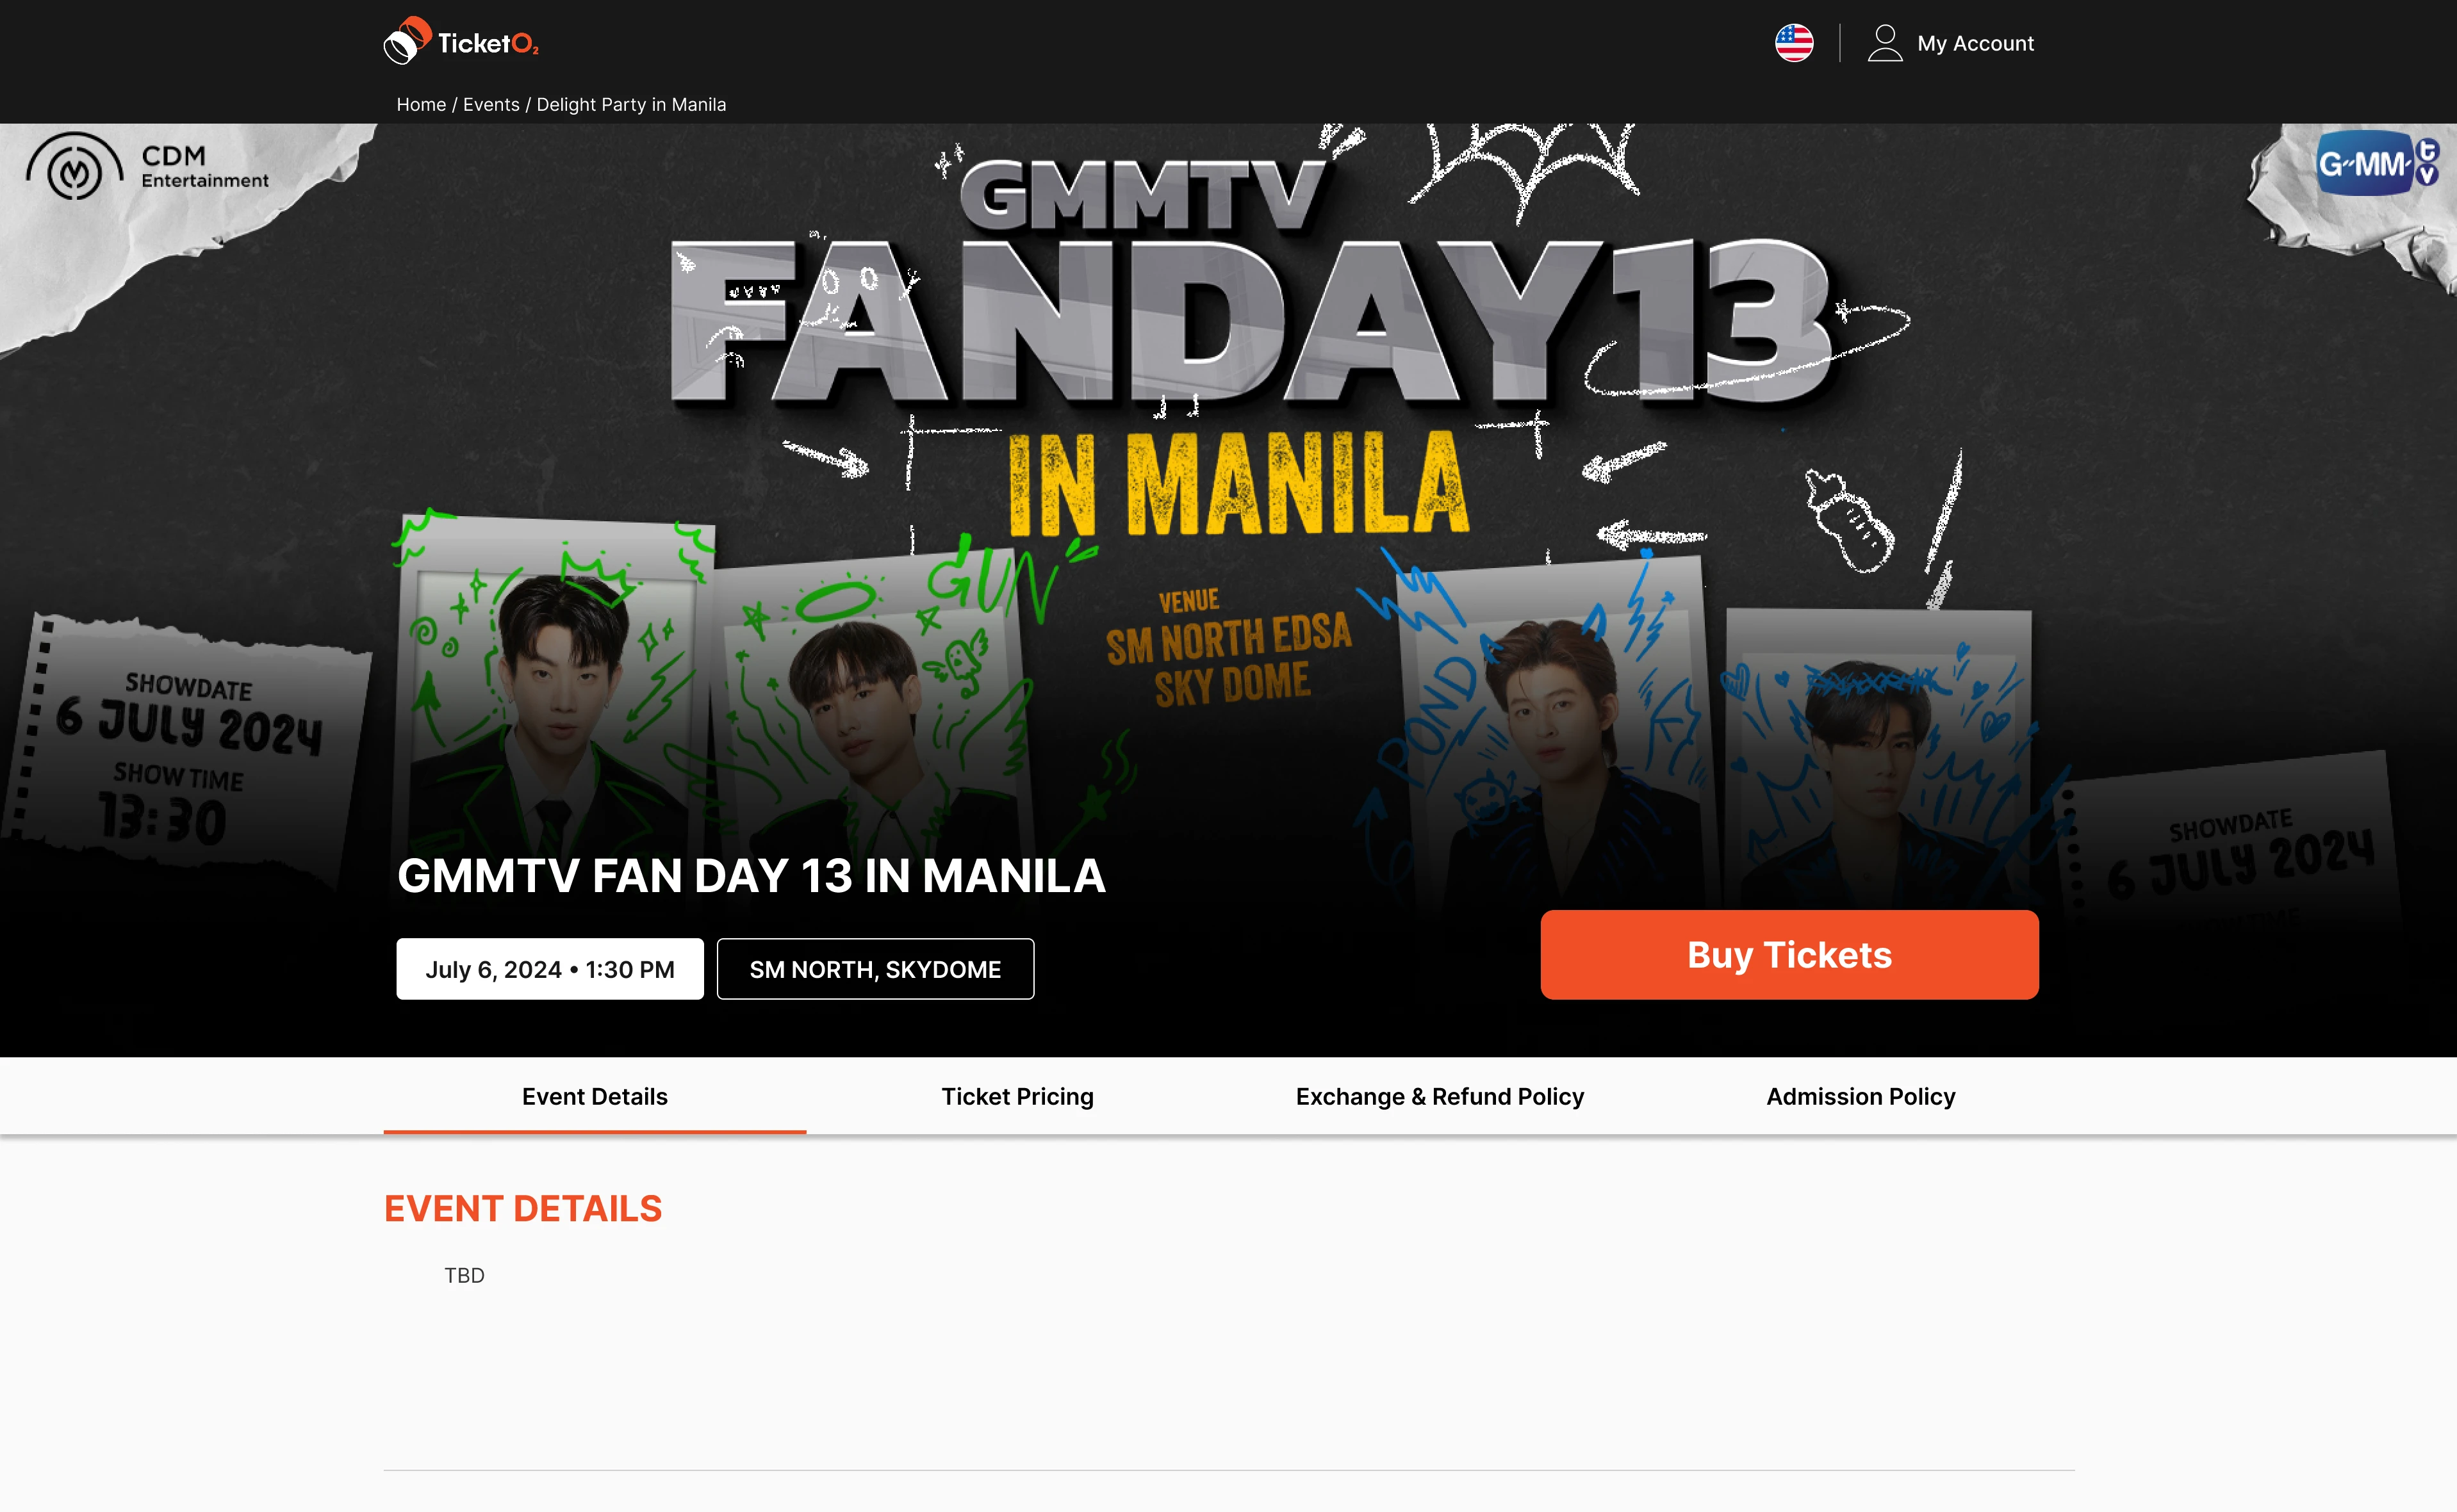
Task: Switch to the Event Details tab
Action: click(x=595, y=1096)
